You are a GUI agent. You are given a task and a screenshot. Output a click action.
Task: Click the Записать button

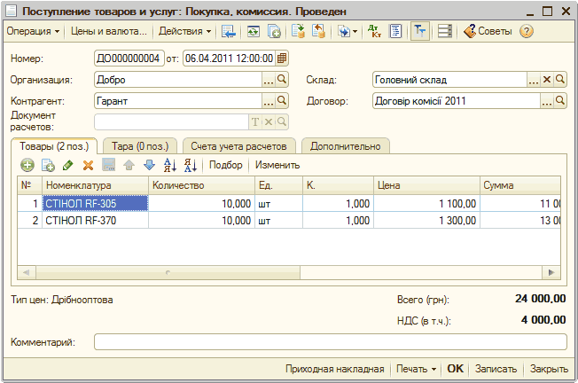tap(496, 368)
